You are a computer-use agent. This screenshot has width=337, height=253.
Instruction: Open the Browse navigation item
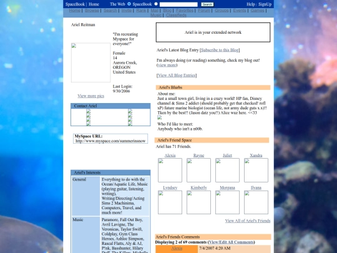(x=92, y=11)
